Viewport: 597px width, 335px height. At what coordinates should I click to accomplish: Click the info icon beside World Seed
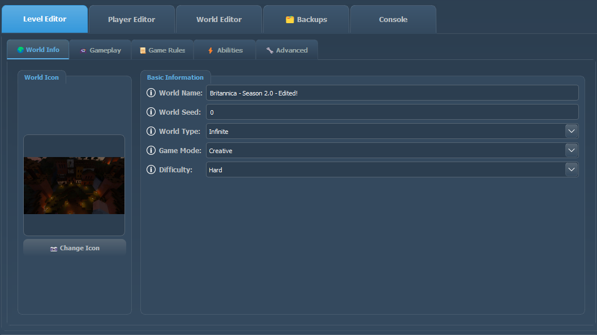151,112
